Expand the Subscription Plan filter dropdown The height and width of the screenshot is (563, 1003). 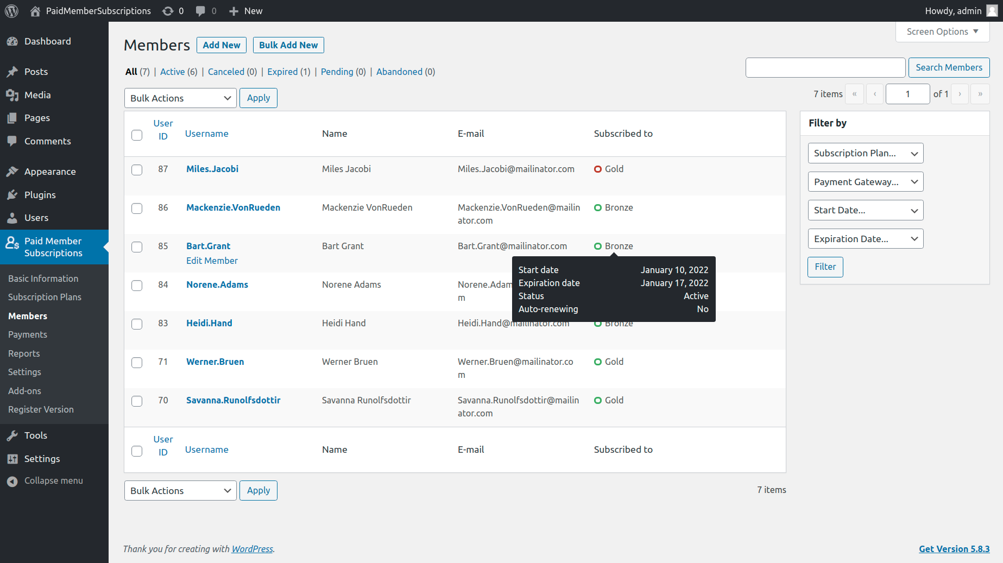[865, 153]
